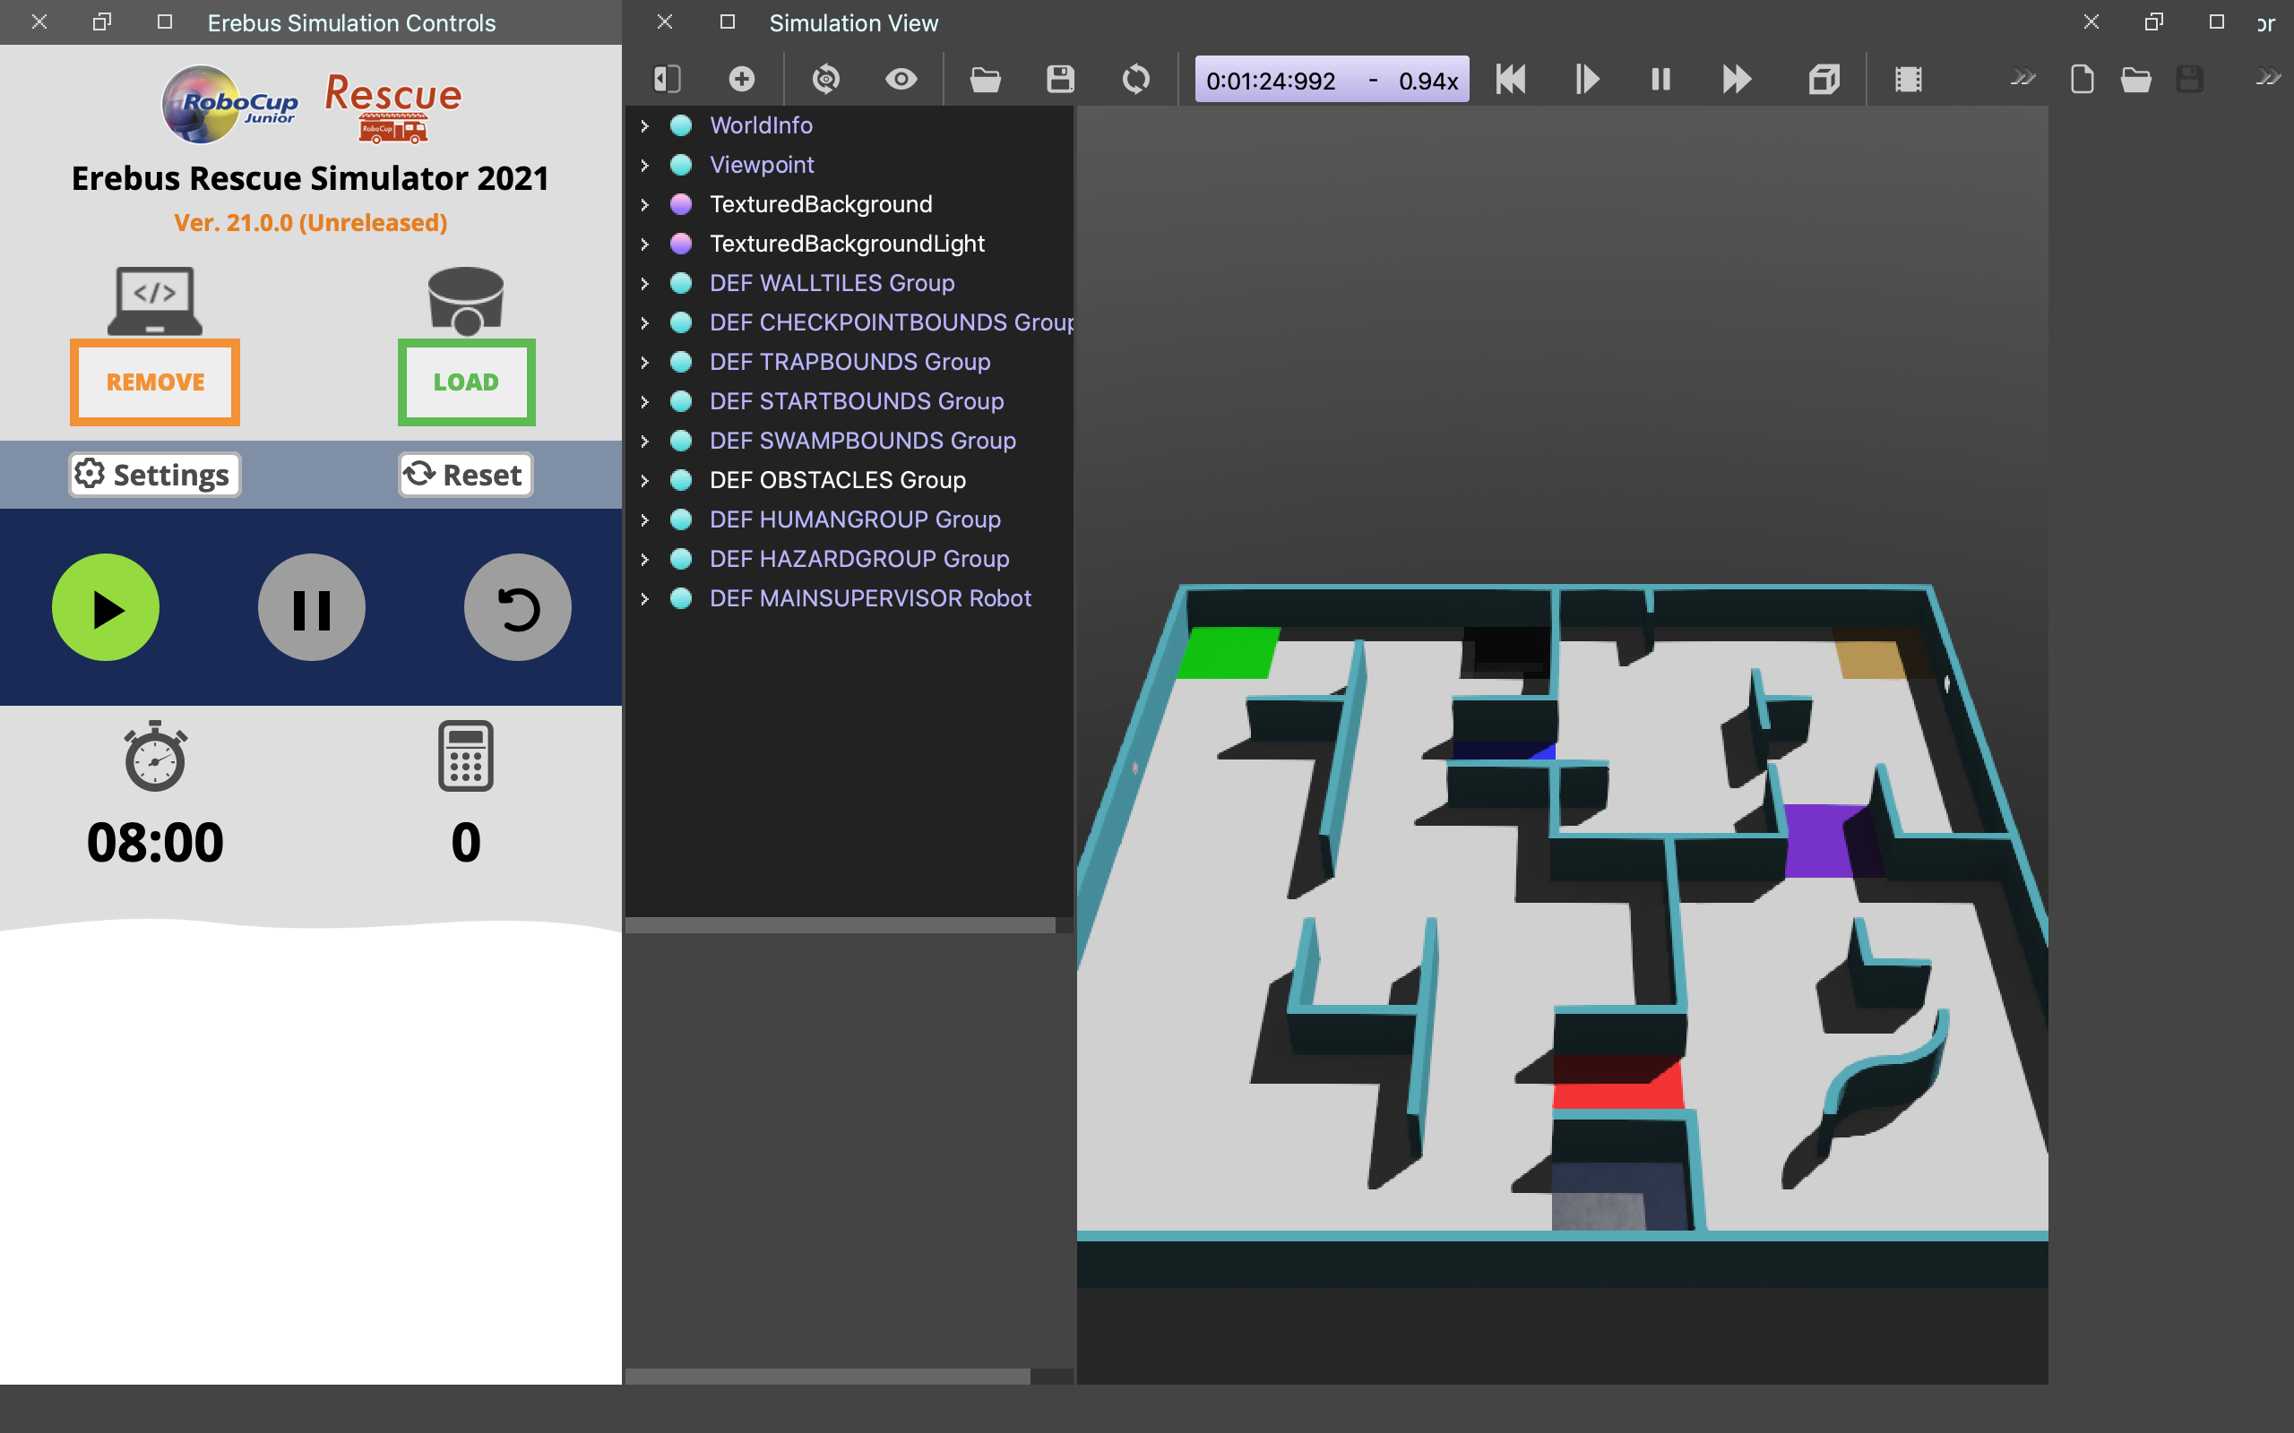2294x1433 pixels.
Task: Select DEF MAINSUPERVISOR Robot tree item
Action: coord(869,598)
